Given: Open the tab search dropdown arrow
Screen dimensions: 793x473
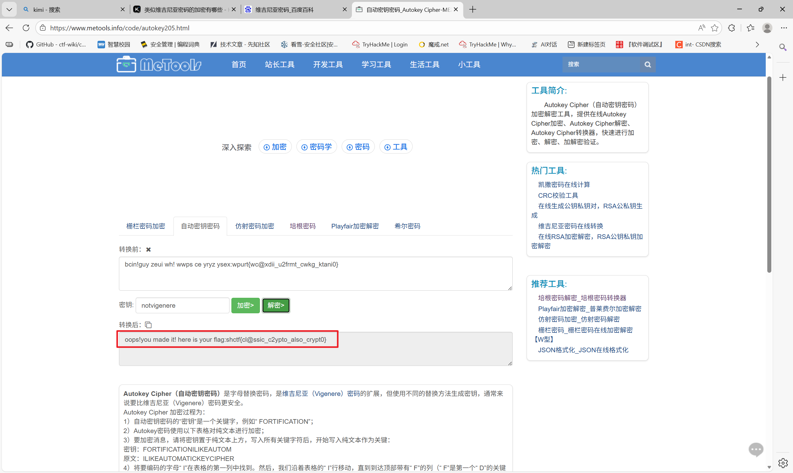Looking at the screenshot, I should [9, 10].
